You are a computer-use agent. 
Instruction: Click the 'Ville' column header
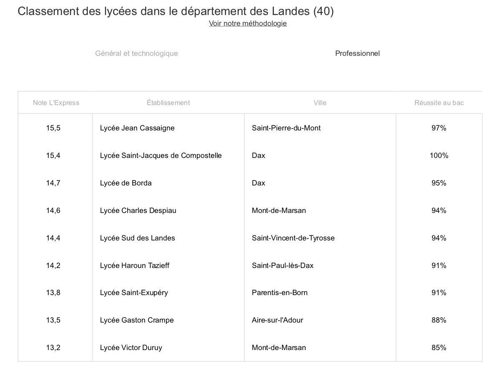[320, 103]
